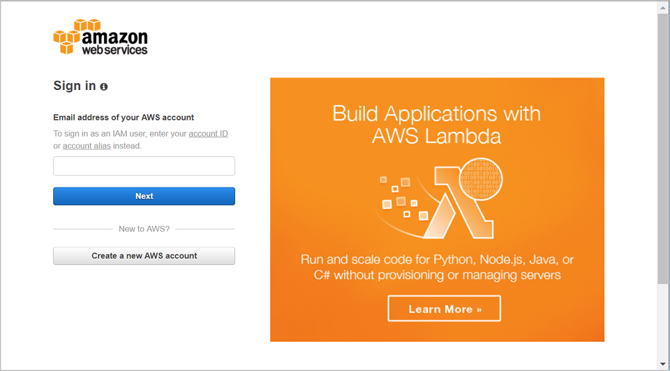This screenshot has height=371, width=670.
Task: Click the scrollbar track below the thumb
Action: click(663, 321)
